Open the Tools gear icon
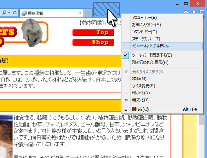This screenshot has width=207, height=158. [202, 12]
